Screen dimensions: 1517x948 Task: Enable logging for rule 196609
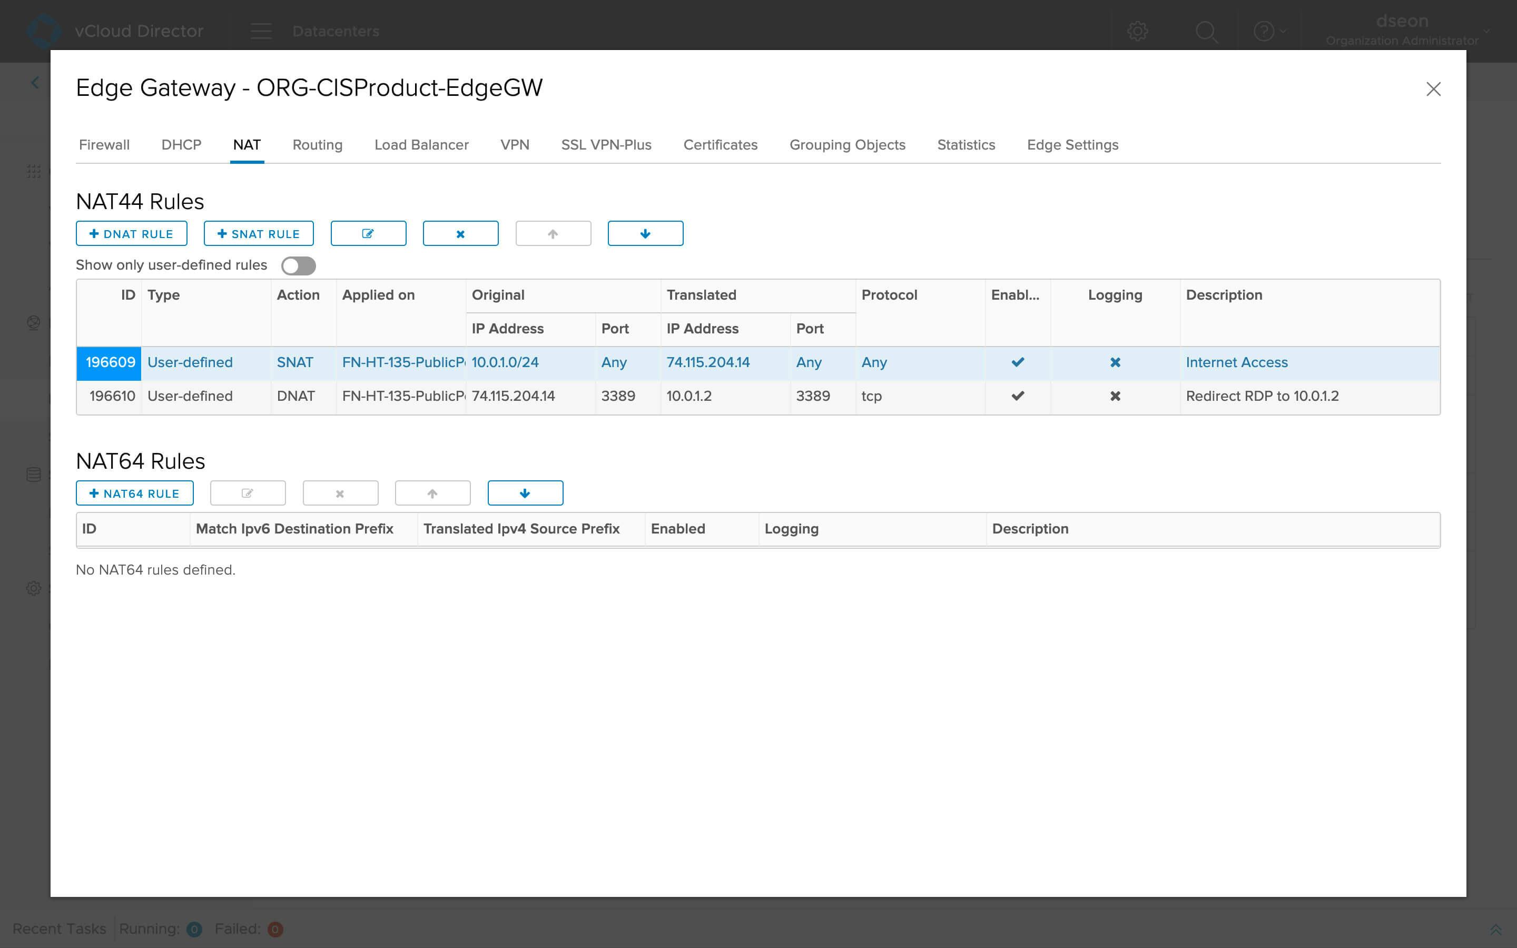[x=1115, y=362]
